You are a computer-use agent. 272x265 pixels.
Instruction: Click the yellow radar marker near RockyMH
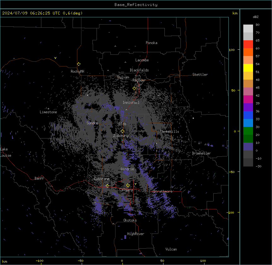point(79,64)
